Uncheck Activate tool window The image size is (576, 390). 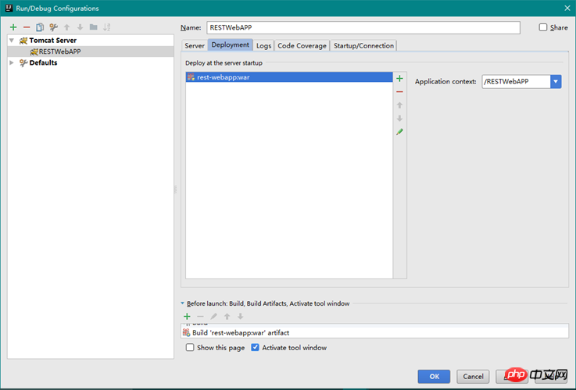click(255, 347)
